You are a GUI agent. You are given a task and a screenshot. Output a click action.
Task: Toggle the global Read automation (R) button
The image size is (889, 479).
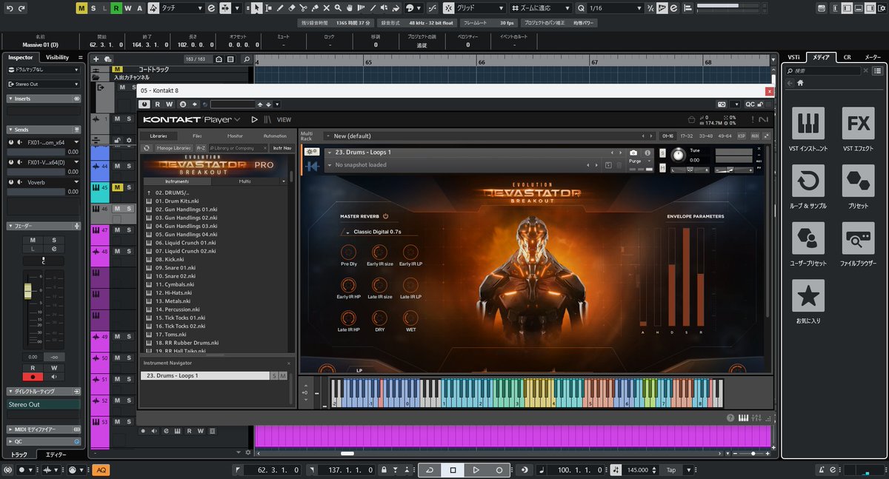(116, 8)
